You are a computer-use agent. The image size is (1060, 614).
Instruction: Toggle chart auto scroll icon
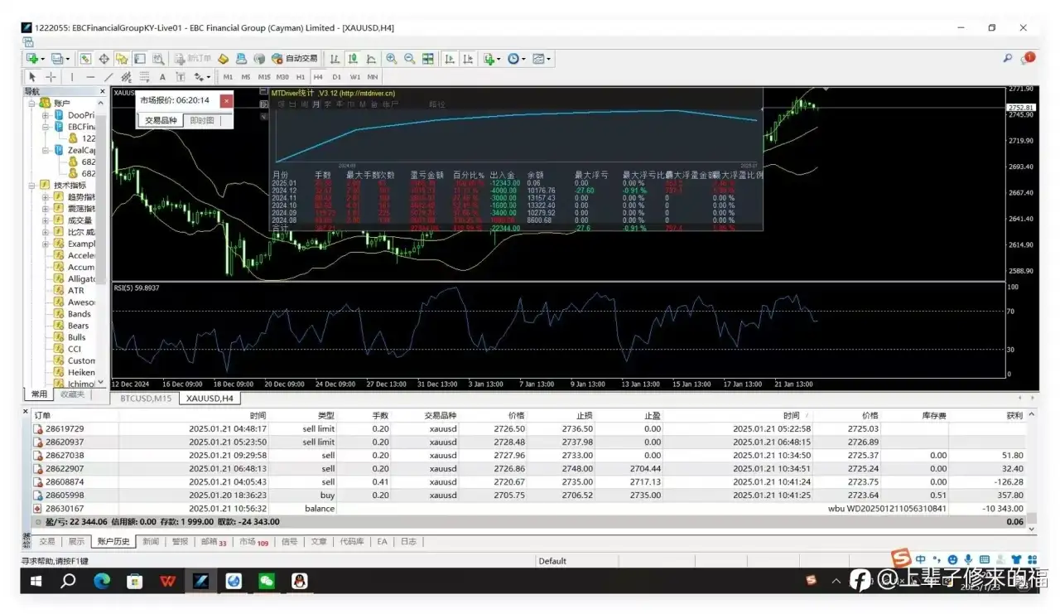click(x=450, y=59)
